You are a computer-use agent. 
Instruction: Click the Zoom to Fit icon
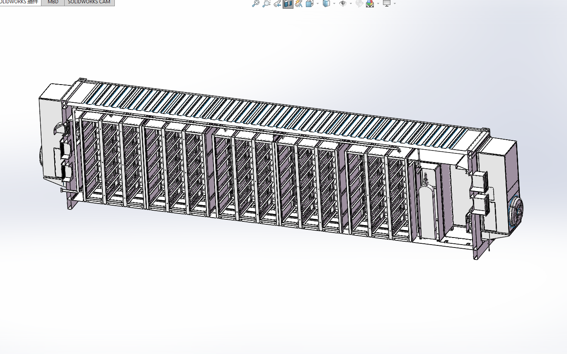[256, 3]
